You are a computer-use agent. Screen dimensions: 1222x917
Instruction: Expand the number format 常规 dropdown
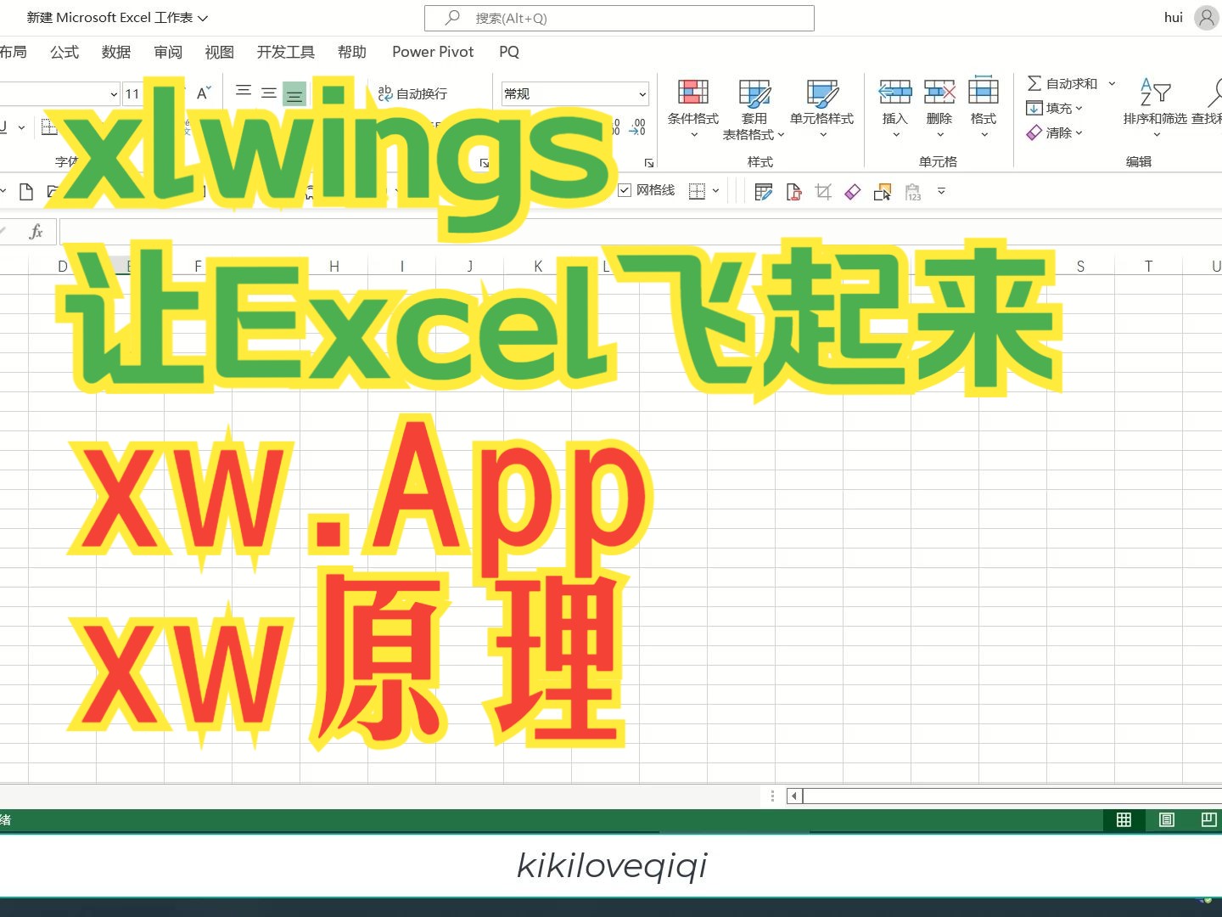(642, 94)
